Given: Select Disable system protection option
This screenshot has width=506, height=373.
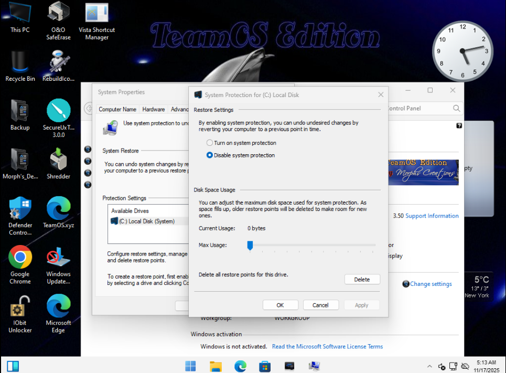Looking at the screenshot, I should [210, 155].
